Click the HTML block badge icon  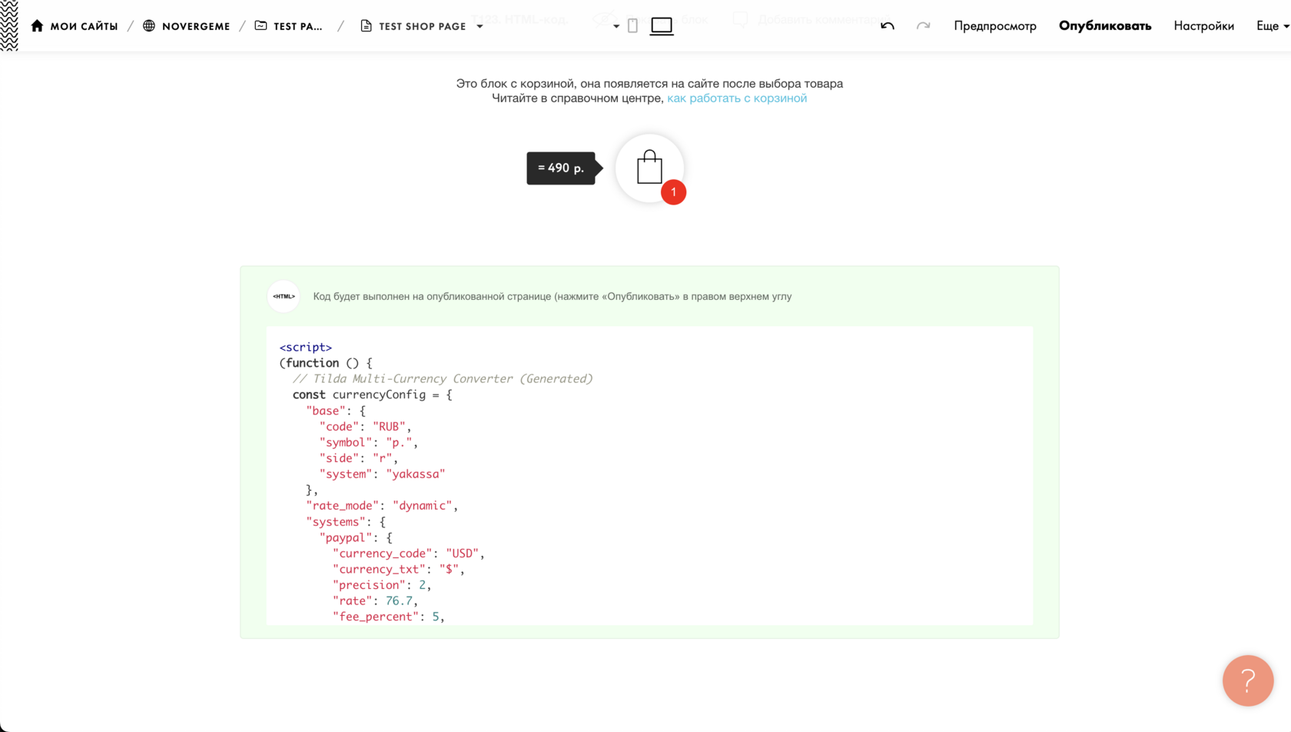[284, 296]
